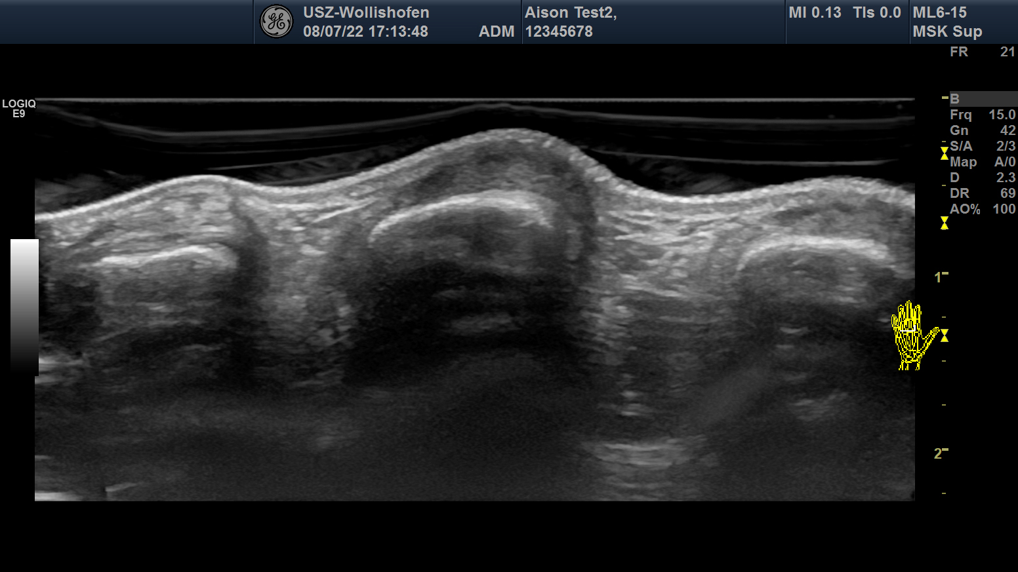1018x572 pixels.
Task: Click the top yellow focal zone marker
Action: [944, 153]
